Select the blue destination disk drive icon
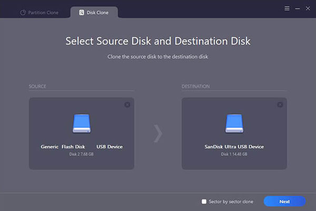The height and width of the screenshot is (211, 316). [234, 123]
